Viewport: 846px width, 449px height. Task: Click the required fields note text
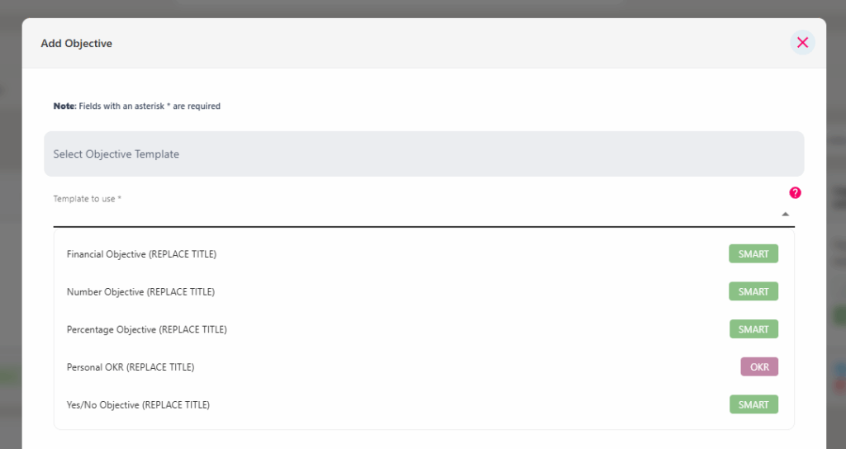tap(137, 106)
